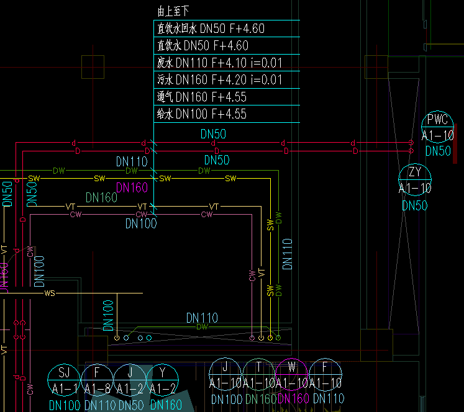Pick the 通气 DN160 F+4.55 text row

pyautogui.click(x=202, y=97)
